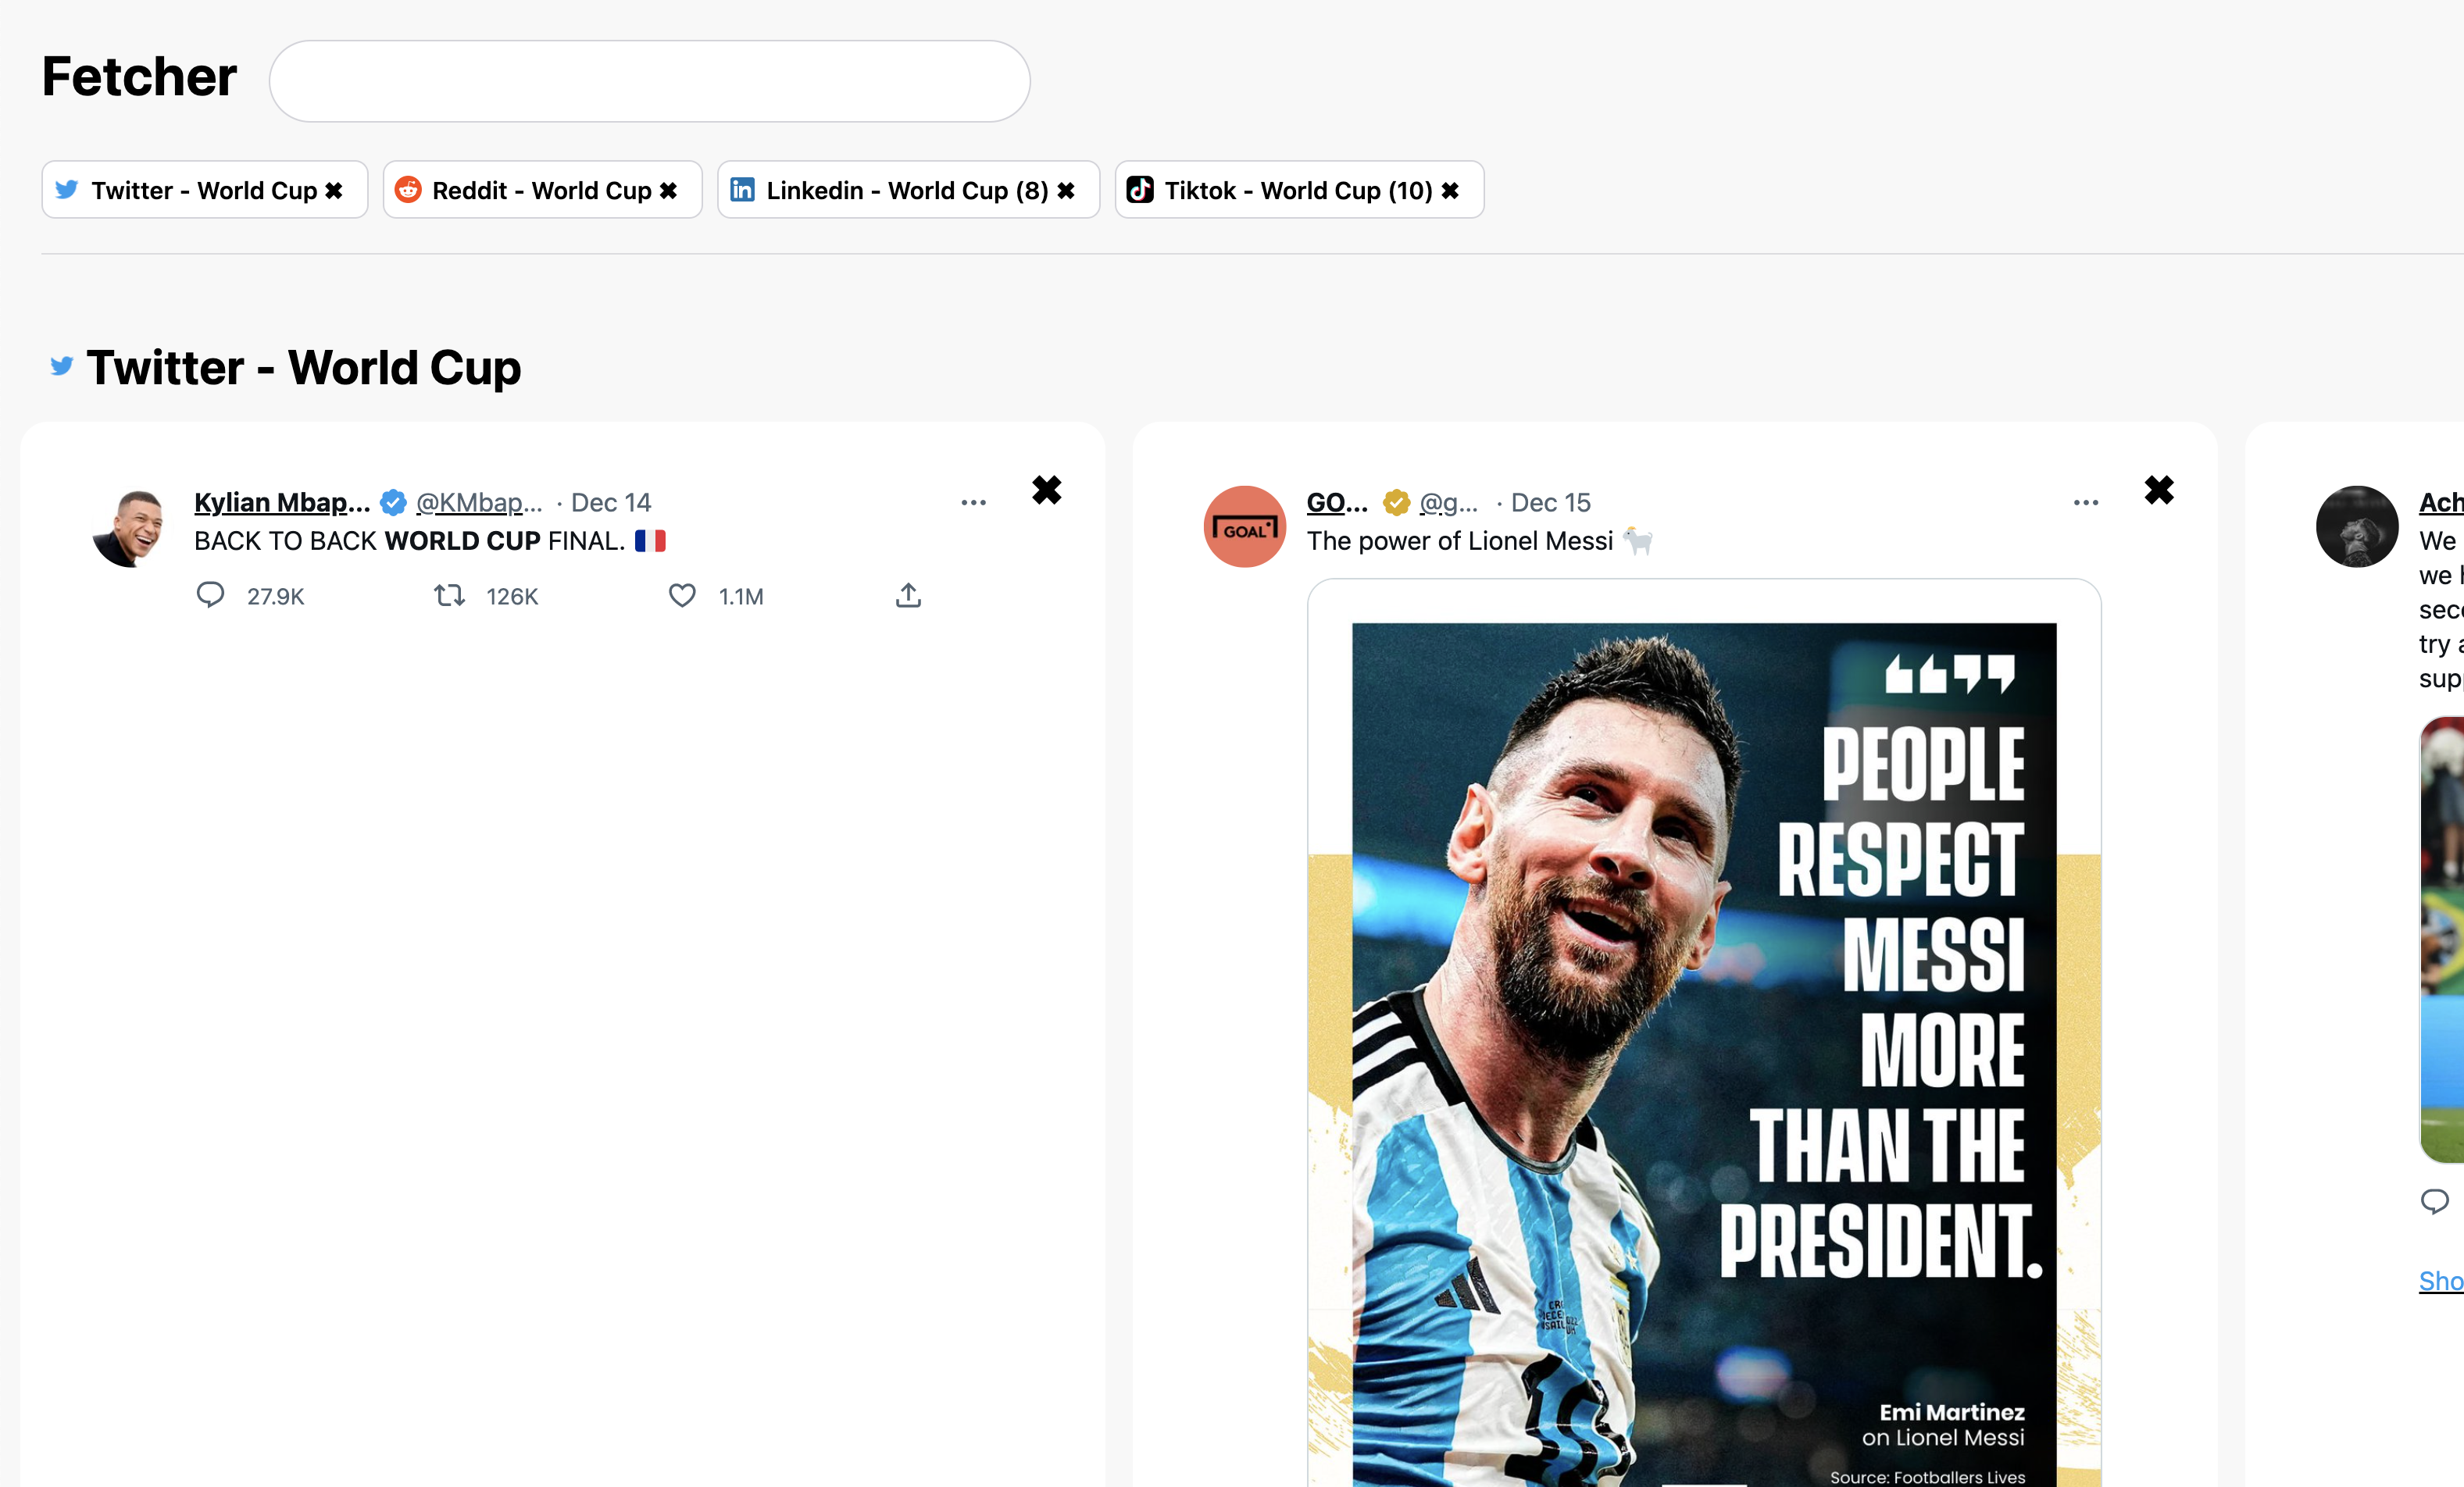Open the GO... account name link

(1337, 502)
